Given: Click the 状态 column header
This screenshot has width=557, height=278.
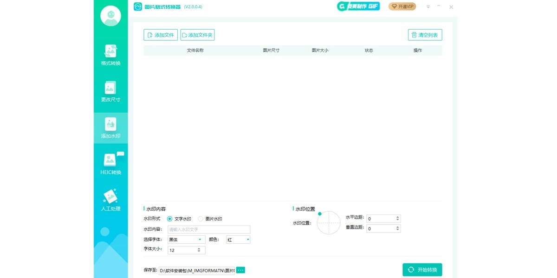Looking at the screenshot, I should point(369,51).
